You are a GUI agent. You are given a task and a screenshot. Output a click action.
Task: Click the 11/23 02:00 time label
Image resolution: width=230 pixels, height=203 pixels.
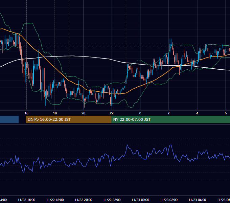click(x=169, y=200)
